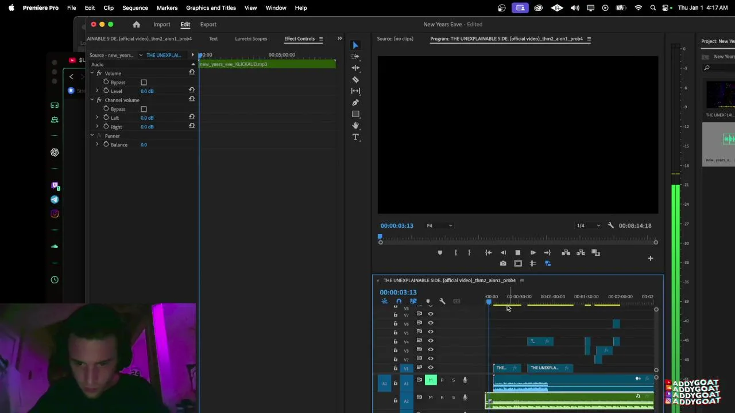735x413 pixels.
Task: Check the Volume Bypass checkbox
Action: pyautogui.click(x=144, y=83)
